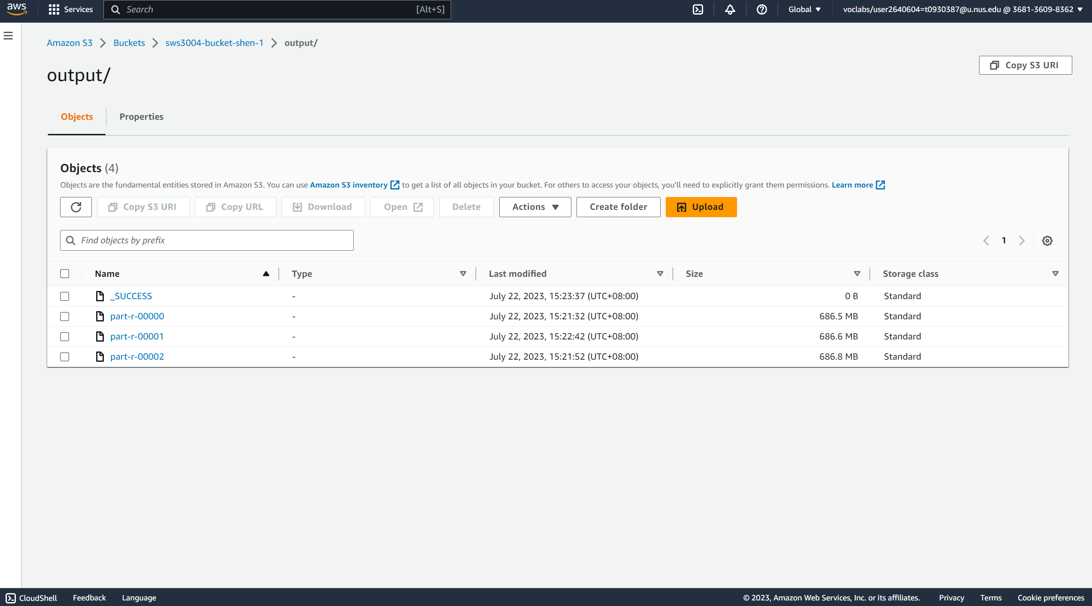Click Language in the footer
The image size is (1092, 606).
139,598
